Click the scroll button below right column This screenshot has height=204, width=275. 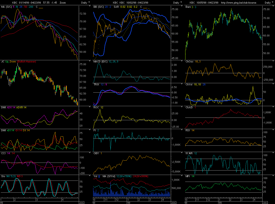tap(265, 203)
